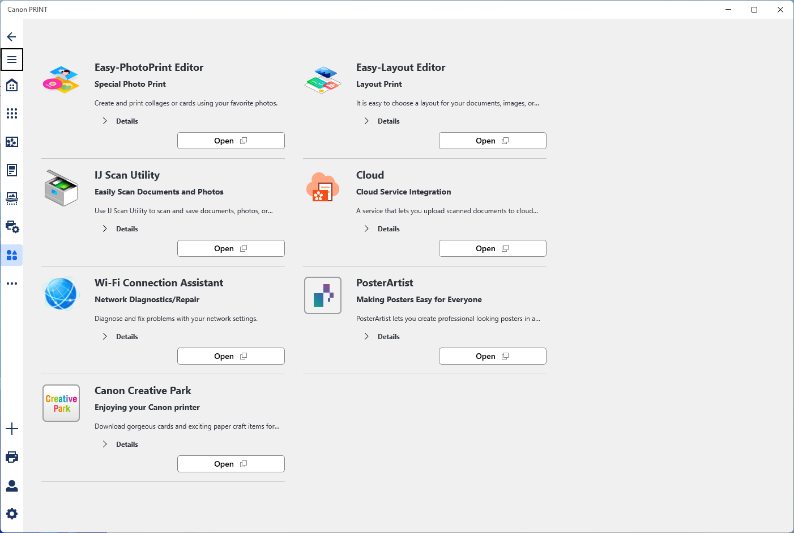794x533 pixels.
Task: Expand Details under Wi-Fi Connection Assistant
Action: 120,336
